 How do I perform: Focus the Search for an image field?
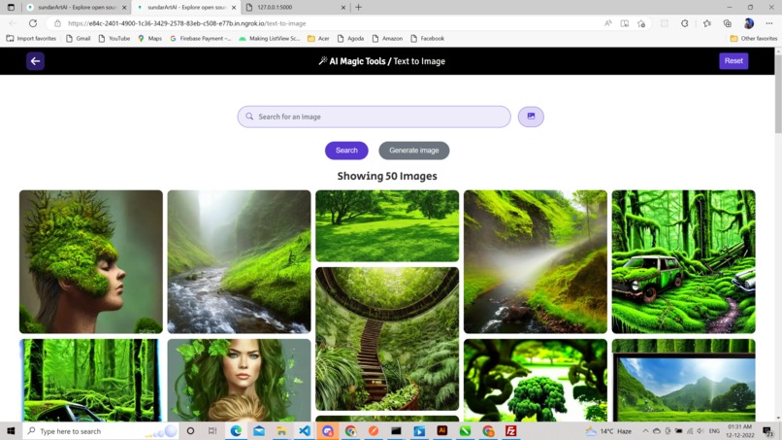(375, 117)
